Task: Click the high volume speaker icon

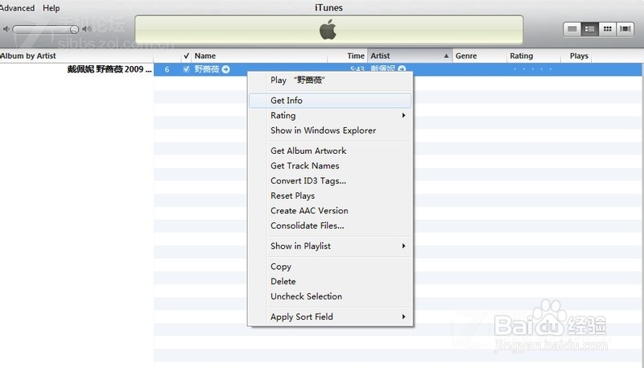Action: [87, 29]
